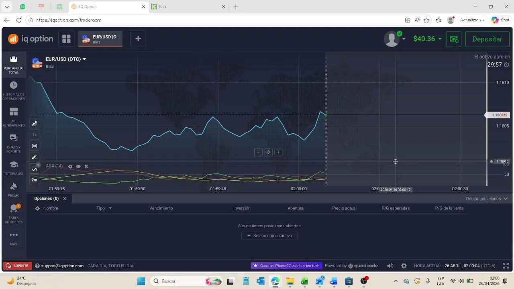
Task: Open the browser tab list chevron
Action: click(x=6, y=7)
